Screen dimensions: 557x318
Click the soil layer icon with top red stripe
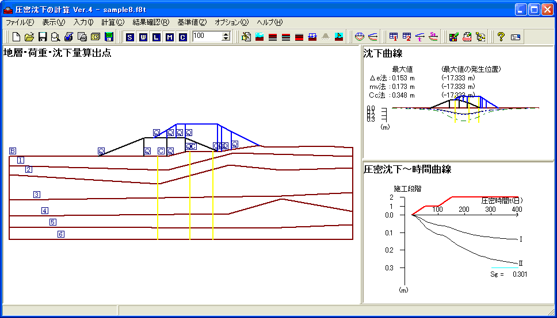point(273,37)
